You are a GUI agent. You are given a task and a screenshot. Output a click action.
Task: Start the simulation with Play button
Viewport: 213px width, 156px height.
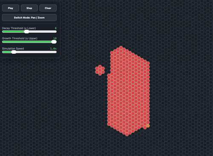(11, 8)
